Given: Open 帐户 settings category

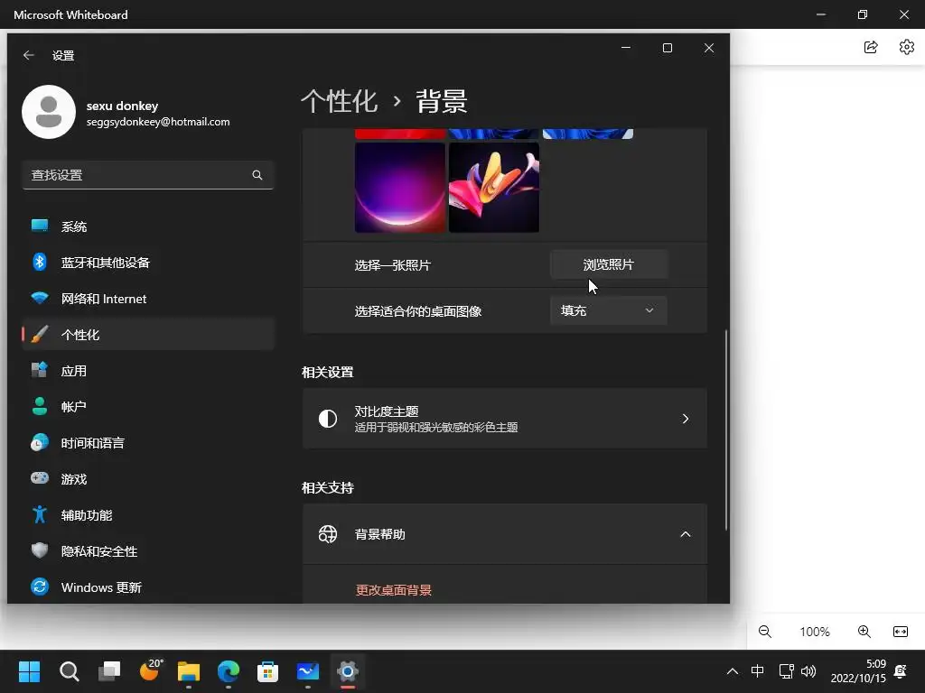Looking at the screenshot, I should tap(147, 407).
